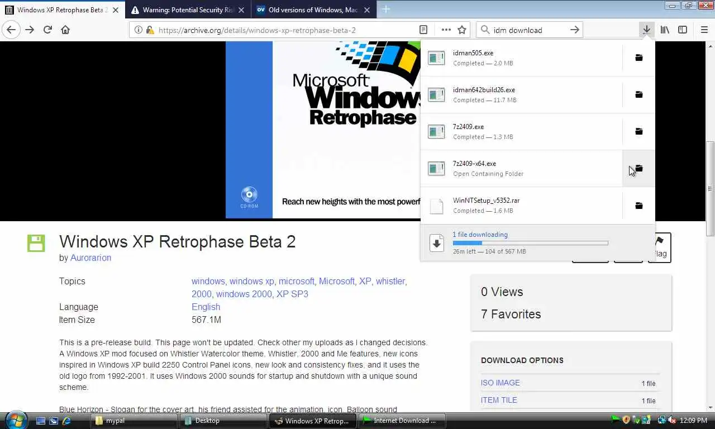
Task: Open a new tab with plus
Action: click(386, 9)
